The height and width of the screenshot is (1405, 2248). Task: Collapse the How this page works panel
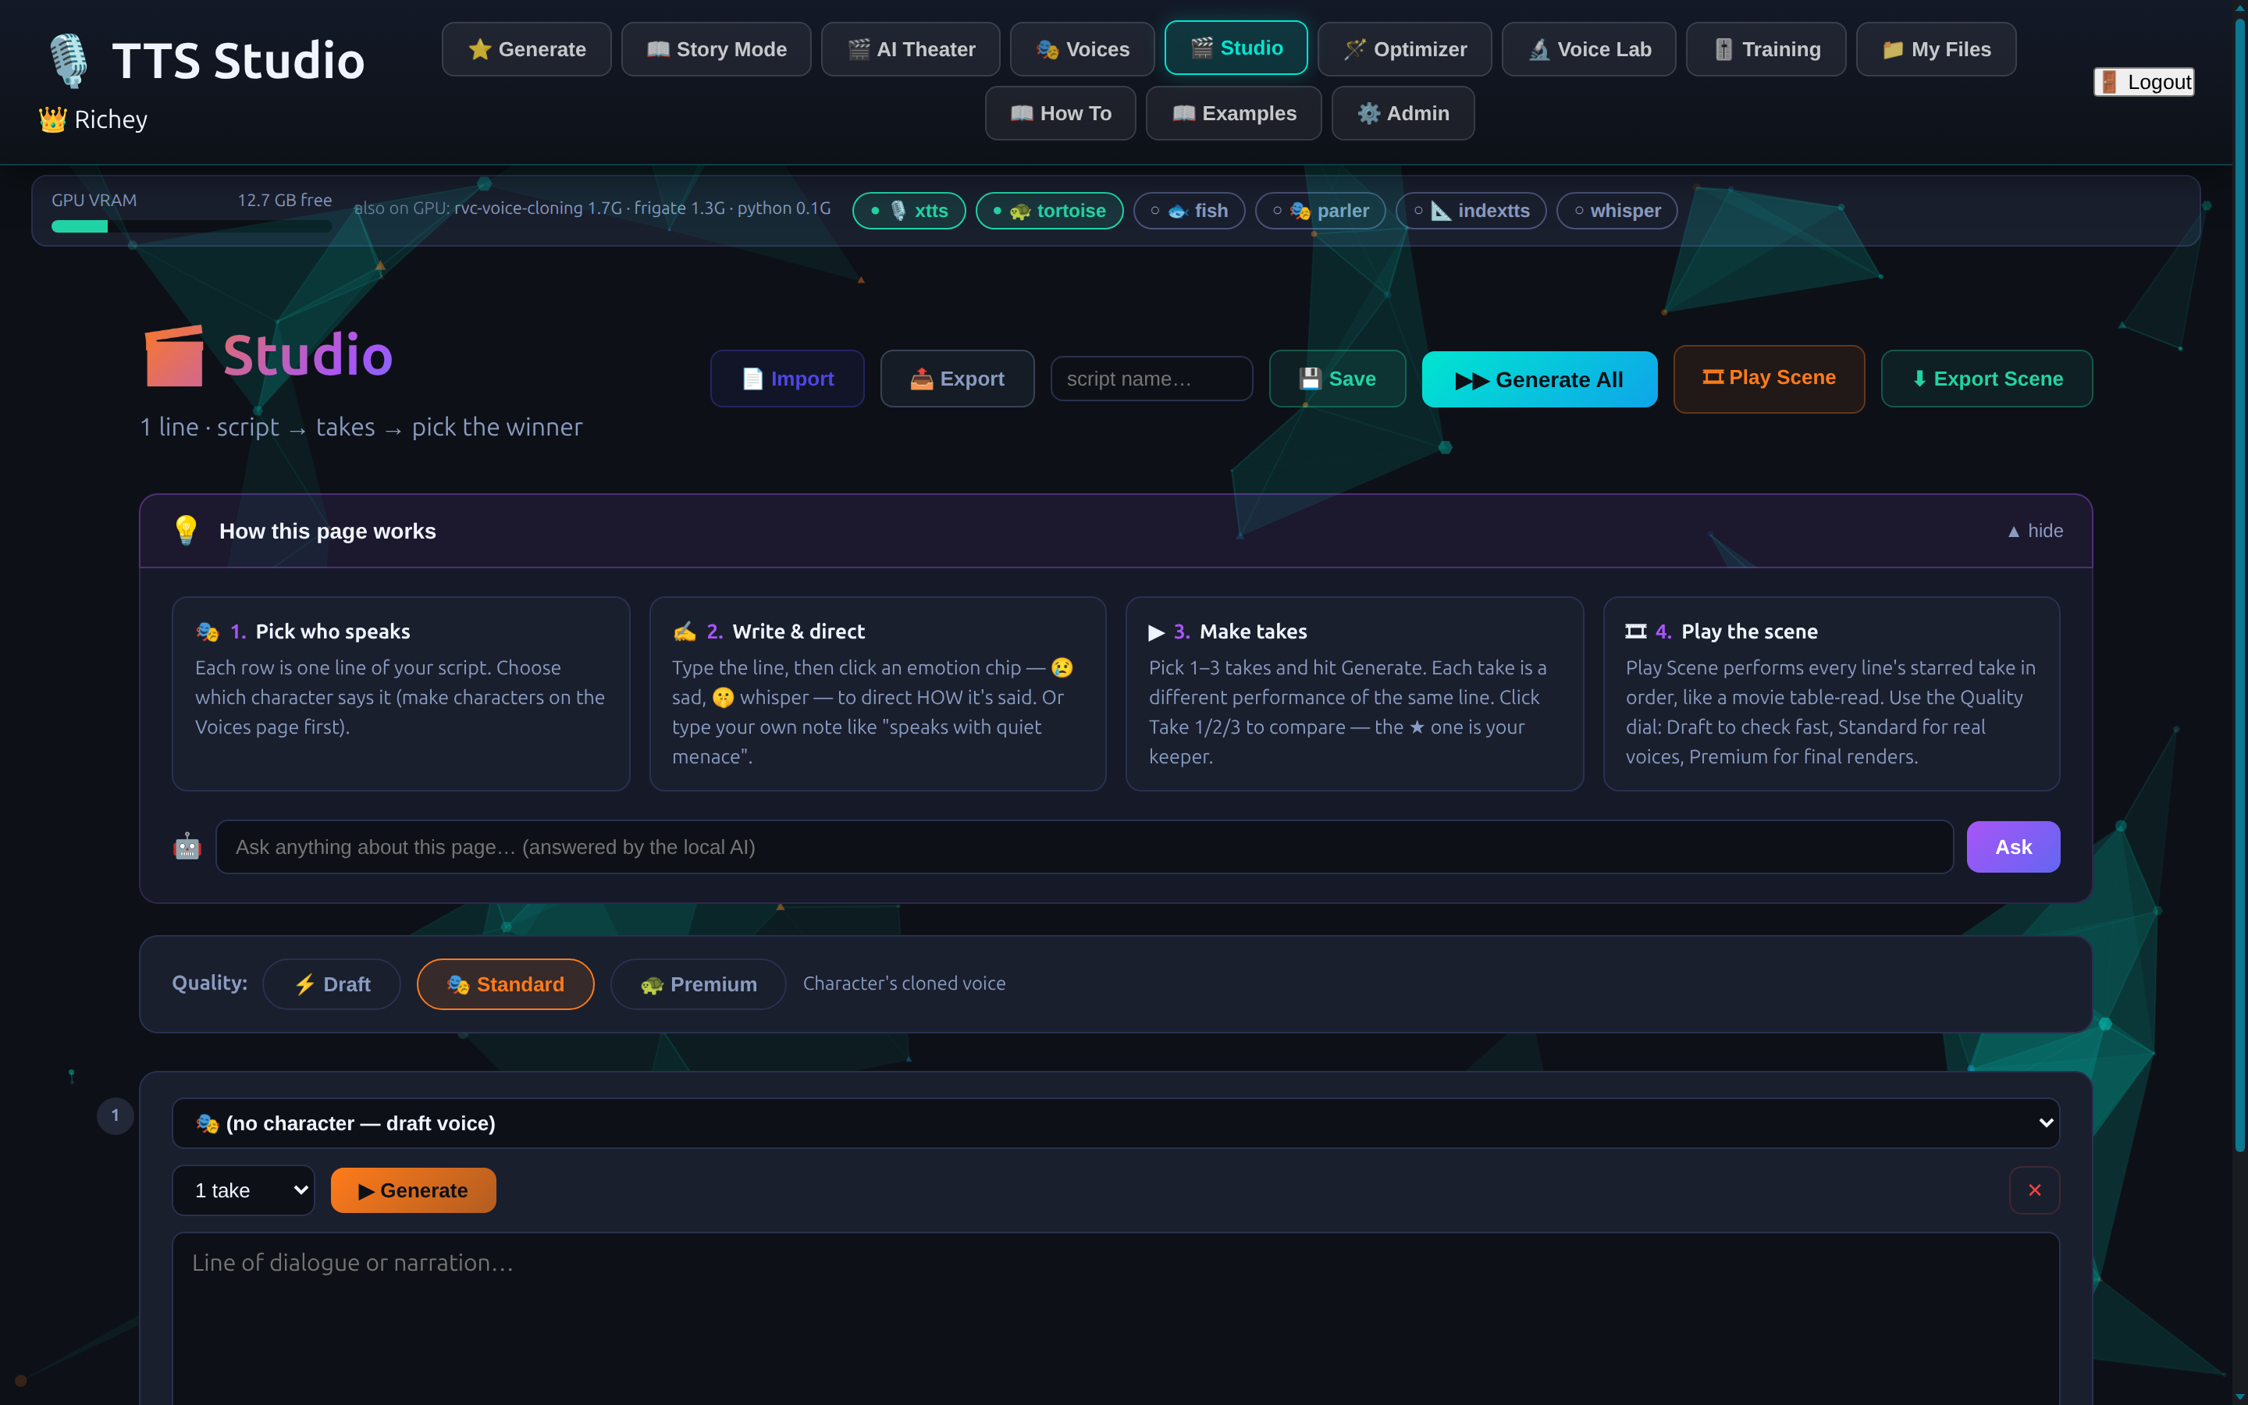coord(2035,531)
